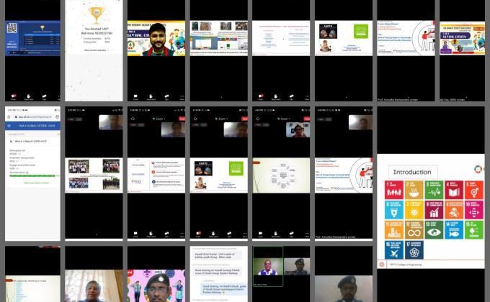Screen dimensions: 490x302
Task: Open the screenshot of the slide listing "Working in India"
Action: [x=32, y=288]
